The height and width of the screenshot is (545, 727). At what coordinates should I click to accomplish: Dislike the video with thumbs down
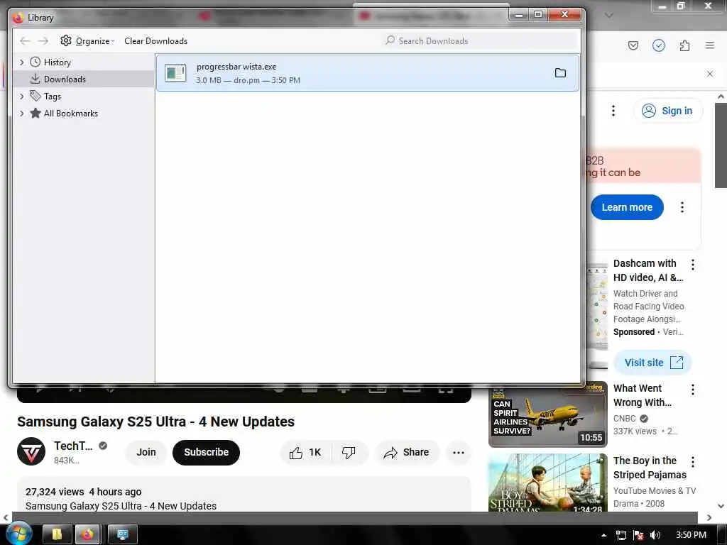pos(349,452)
